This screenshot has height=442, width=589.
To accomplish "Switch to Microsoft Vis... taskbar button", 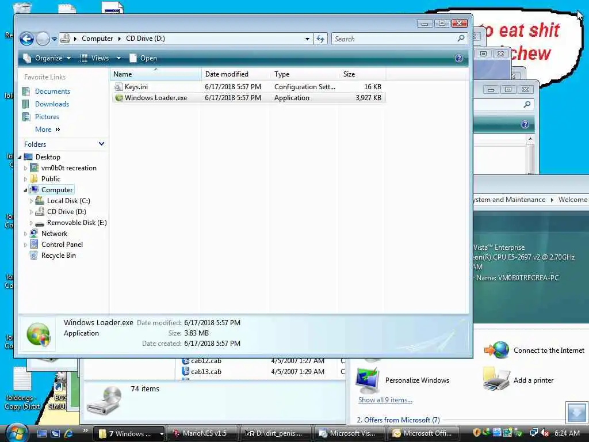I will 349,433.
